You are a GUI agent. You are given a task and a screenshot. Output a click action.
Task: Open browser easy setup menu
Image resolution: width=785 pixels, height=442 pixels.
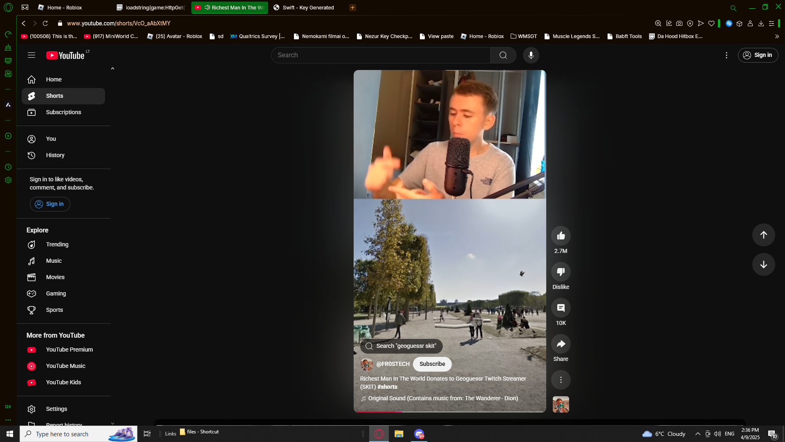tap(772, 23)
